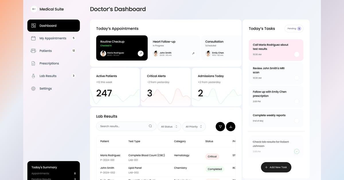Check off the 'Review John Smith's MRI scan' task
Screen dimensions: 344x180
click(297, 78)
